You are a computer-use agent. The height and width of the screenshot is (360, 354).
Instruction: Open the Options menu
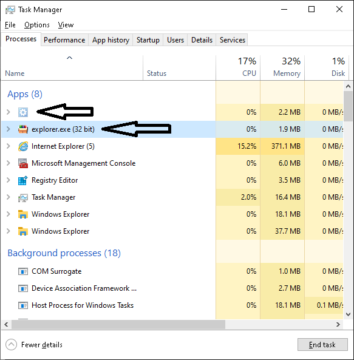click(x=37, y=25)
